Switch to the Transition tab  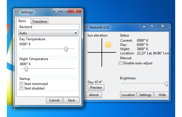coord(40,21)
